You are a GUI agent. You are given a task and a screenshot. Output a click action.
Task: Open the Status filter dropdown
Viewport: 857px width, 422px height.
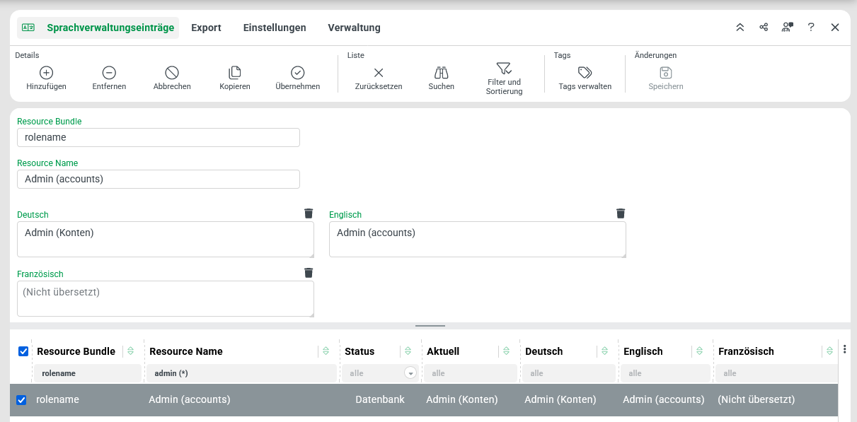coord(410,373)
